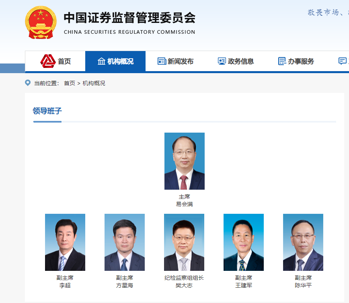Select 方星海's portrait photo
Viewport: 349px width, 303px height.
125,242
